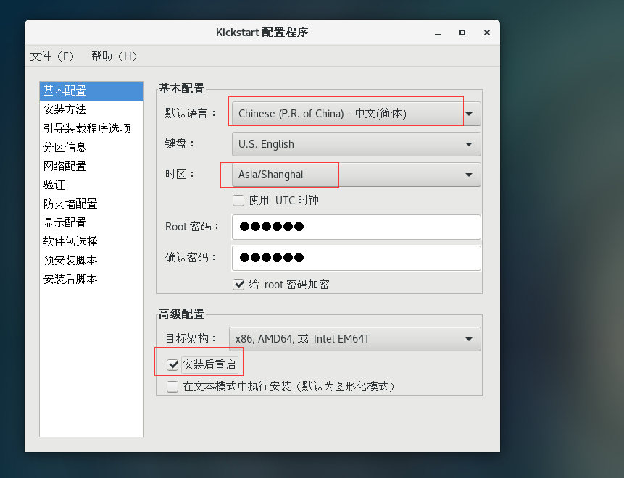Open the 帮助 (H) menu
The image size is (624, 478).
(x=115, y=56)
